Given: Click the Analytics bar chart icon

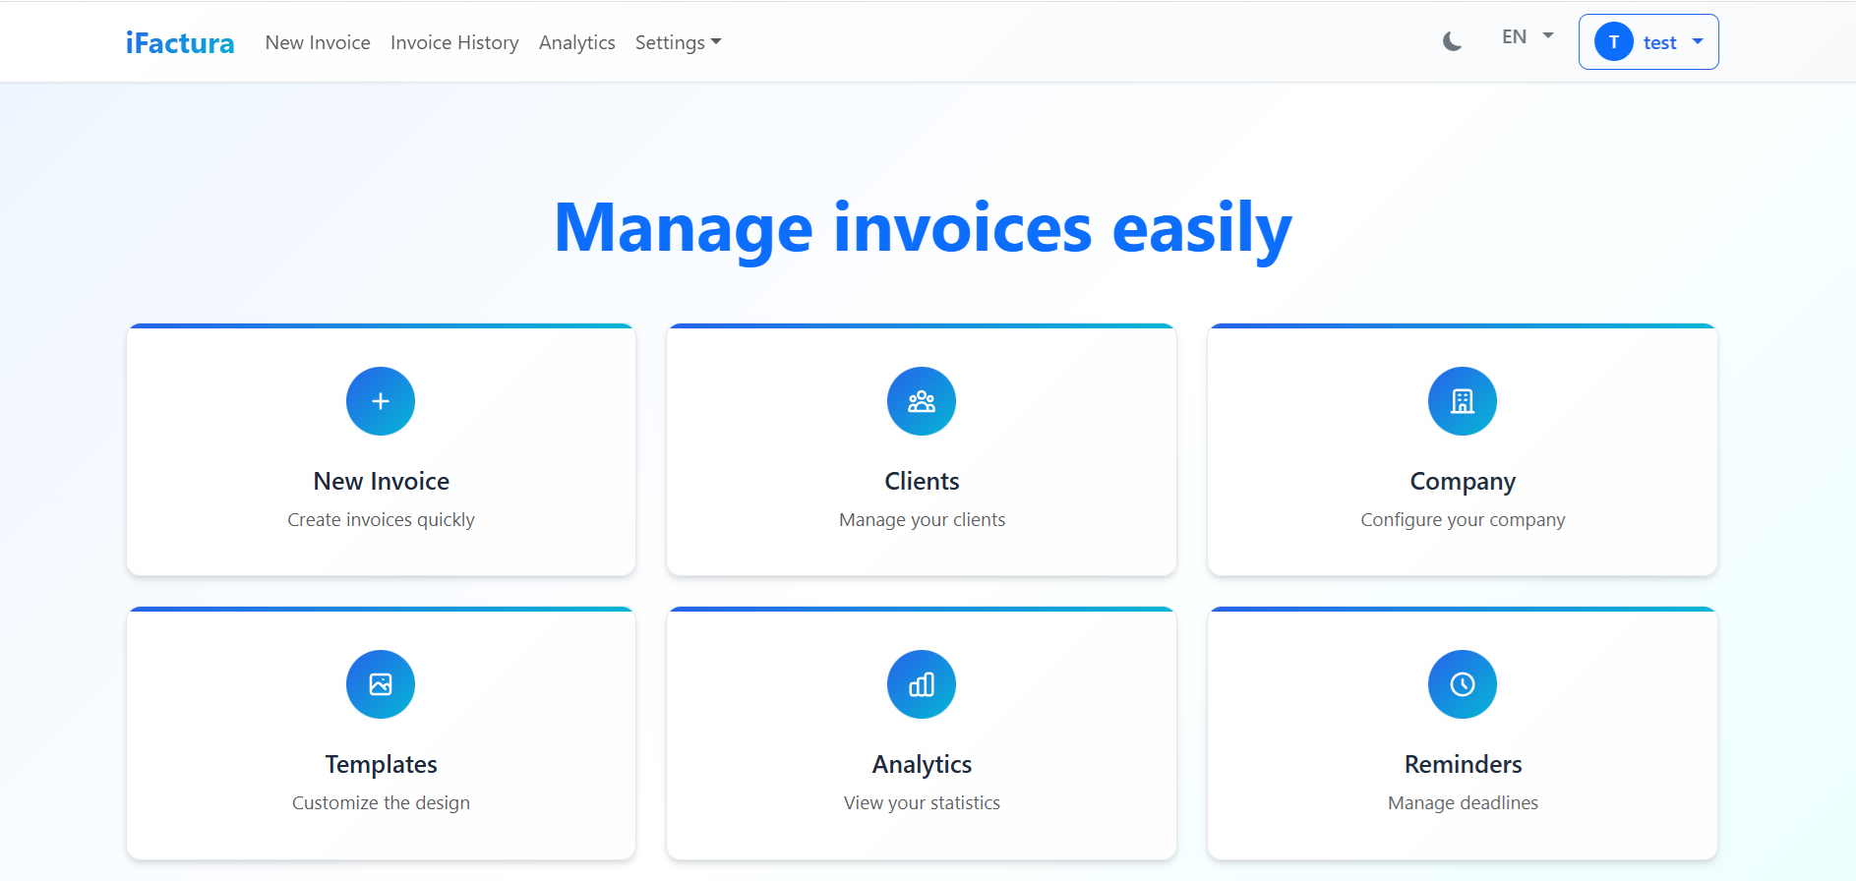Looking at the screenshot, I should click(x=922, y=684).
